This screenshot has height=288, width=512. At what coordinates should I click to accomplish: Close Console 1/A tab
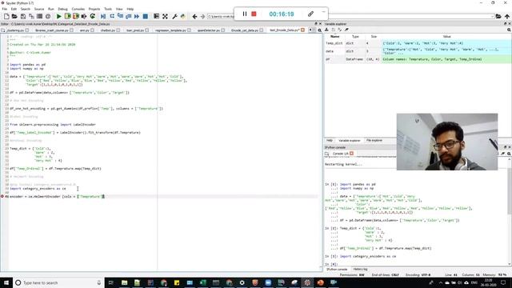click(x=352, y=154)
